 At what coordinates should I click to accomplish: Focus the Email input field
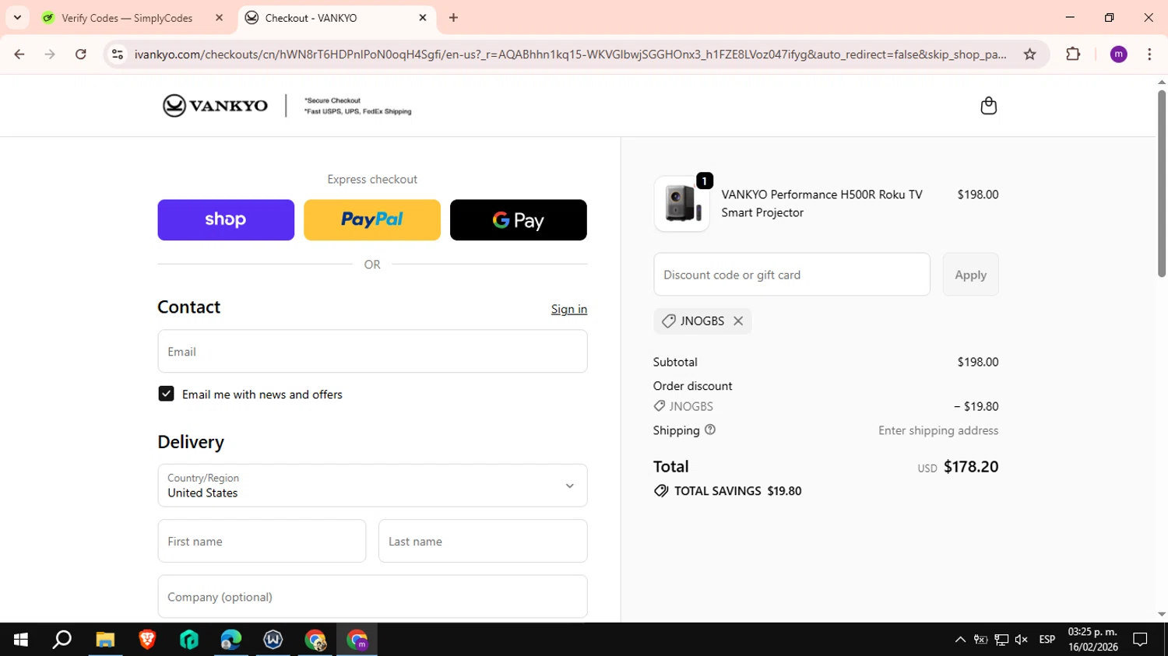pyautogui.click(x=372, y=351)
